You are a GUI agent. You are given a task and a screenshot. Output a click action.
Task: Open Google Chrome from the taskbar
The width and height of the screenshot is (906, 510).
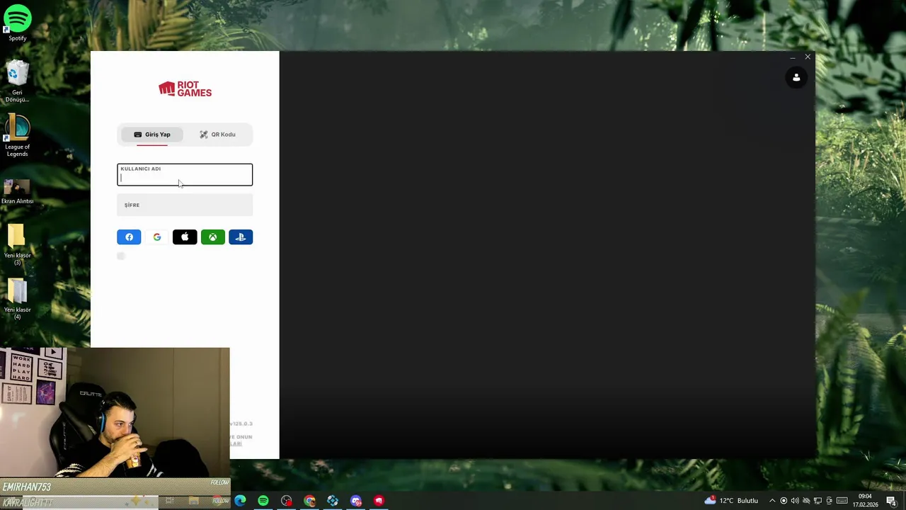(x=309, y=501)
